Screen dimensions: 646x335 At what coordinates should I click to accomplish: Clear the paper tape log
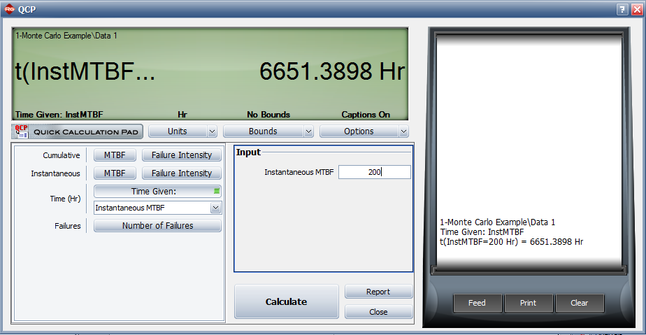pyautogui.click(x=580, y=303)
